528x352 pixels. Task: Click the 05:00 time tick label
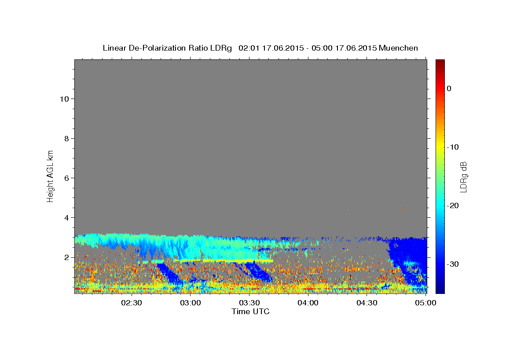click(x=425, y=303)
